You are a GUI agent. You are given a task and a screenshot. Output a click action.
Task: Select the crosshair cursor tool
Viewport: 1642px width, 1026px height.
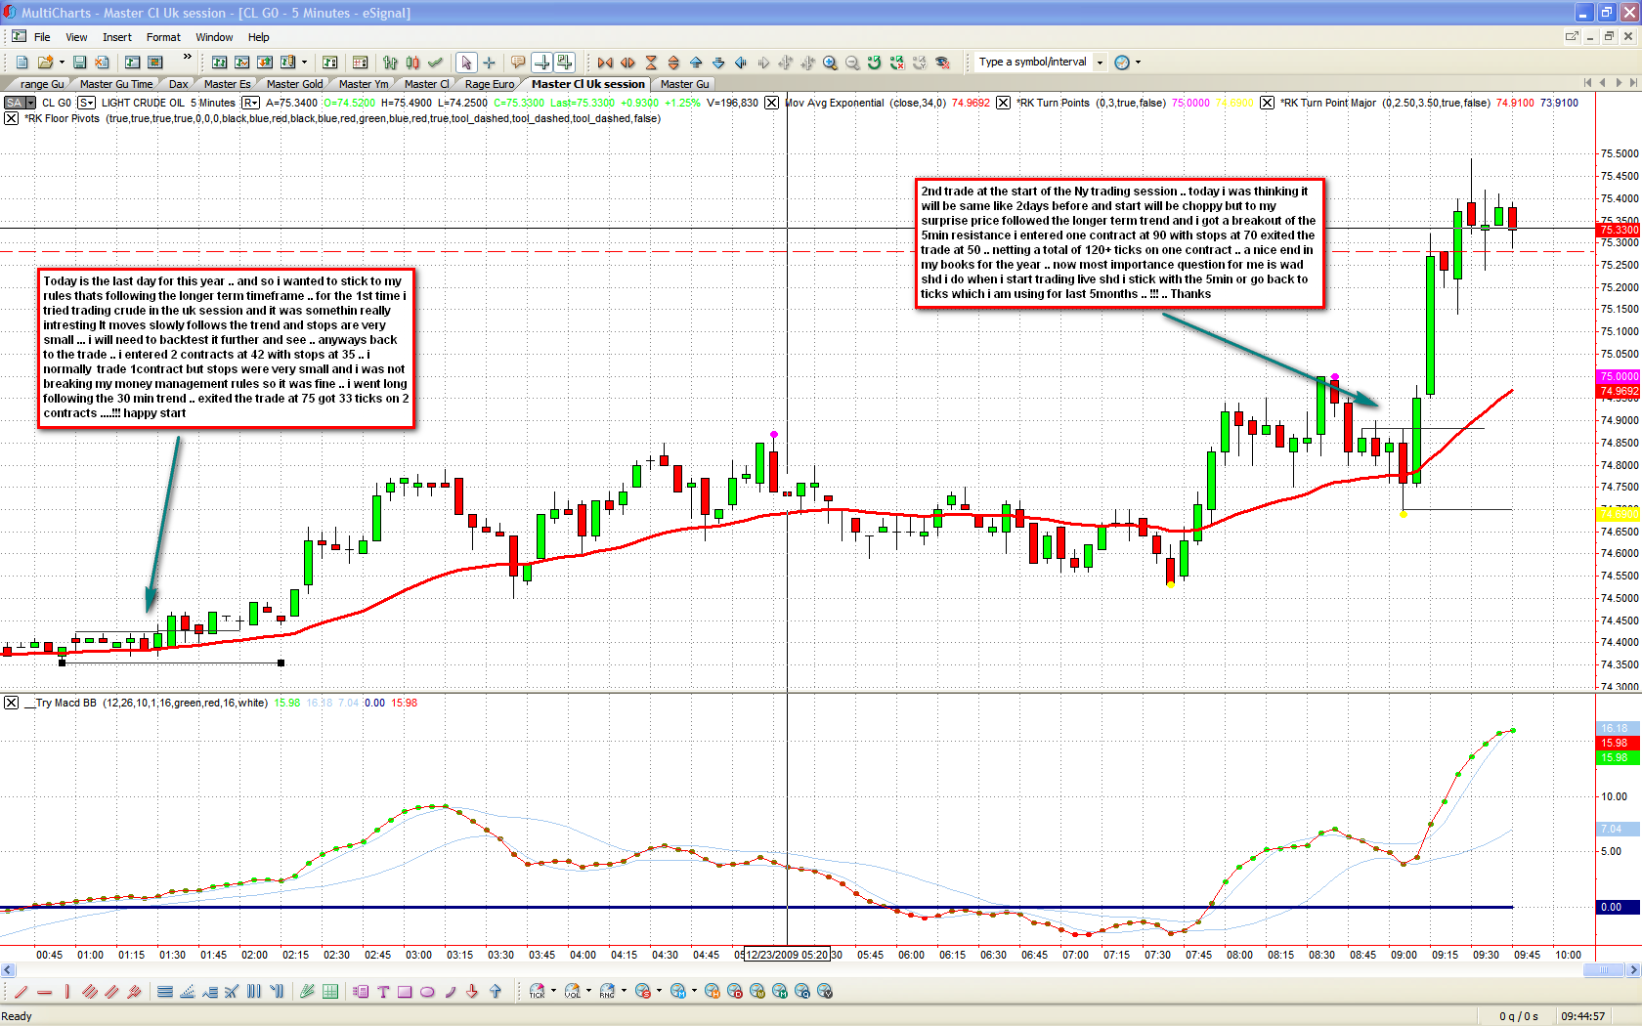pos(489,63)
